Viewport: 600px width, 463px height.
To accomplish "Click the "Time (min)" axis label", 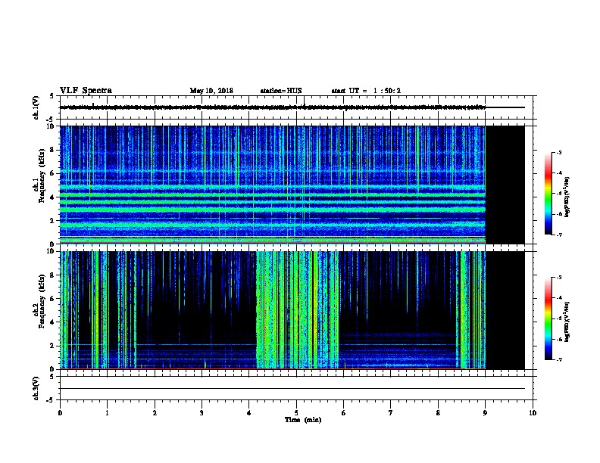I will [x=303, y=420].
